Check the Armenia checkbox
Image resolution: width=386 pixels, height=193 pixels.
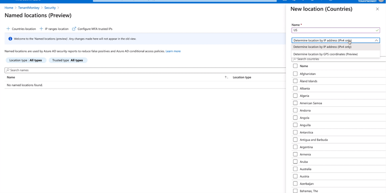point(295,154)
